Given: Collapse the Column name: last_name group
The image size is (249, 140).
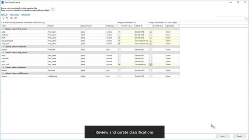Looking at the screenshot, I should pyautogui.click(x=3, y=53).
